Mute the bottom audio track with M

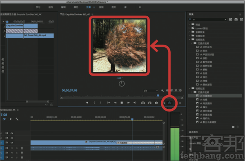12,157
